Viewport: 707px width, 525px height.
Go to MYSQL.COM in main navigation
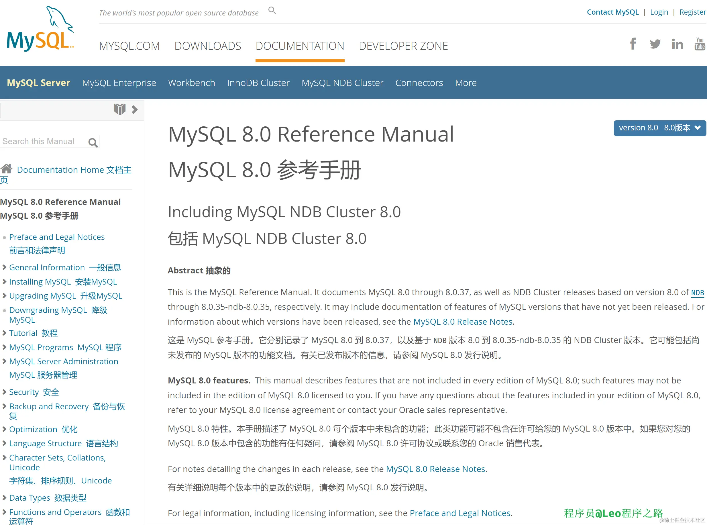tap(129, 46)
